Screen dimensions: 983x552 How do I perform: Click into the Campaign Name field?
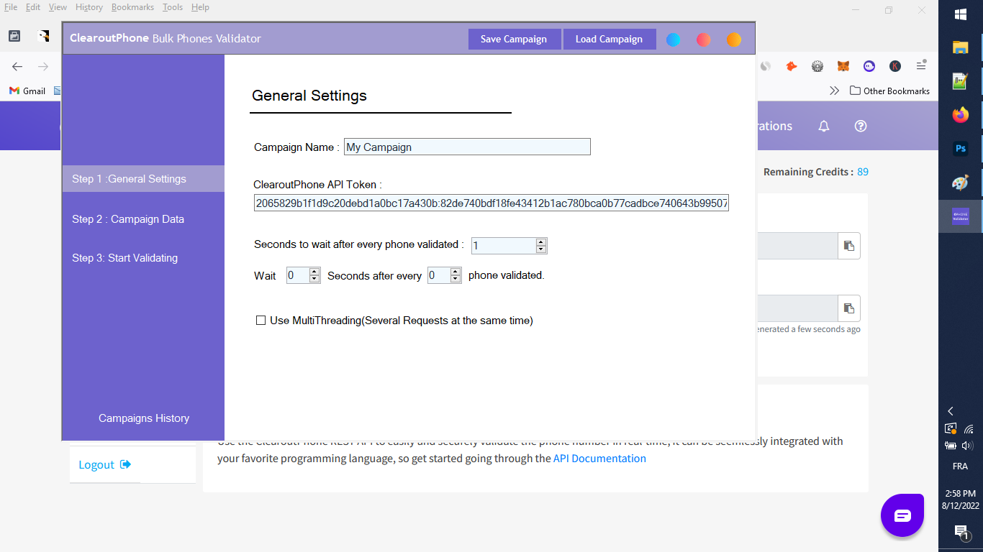coord(467,147)
